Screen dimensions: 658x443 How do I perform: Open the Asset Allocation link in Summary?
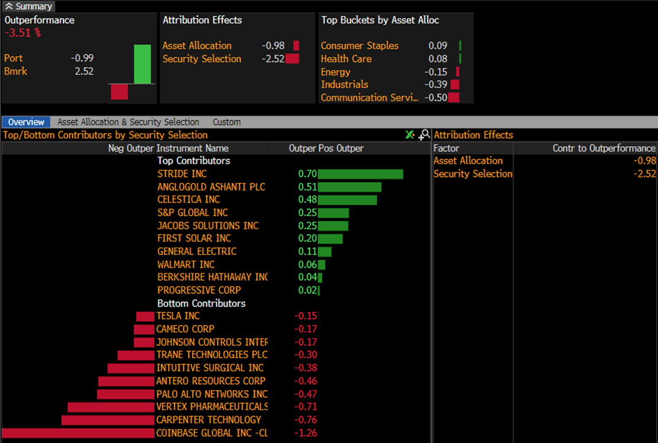[197, 46]
